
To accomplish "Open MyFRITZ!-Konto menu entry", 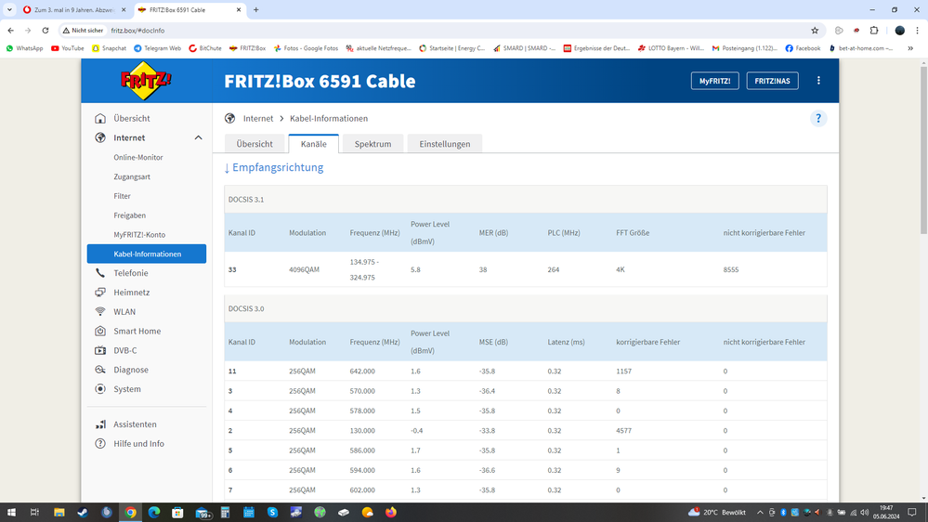I will pos(139,234).
